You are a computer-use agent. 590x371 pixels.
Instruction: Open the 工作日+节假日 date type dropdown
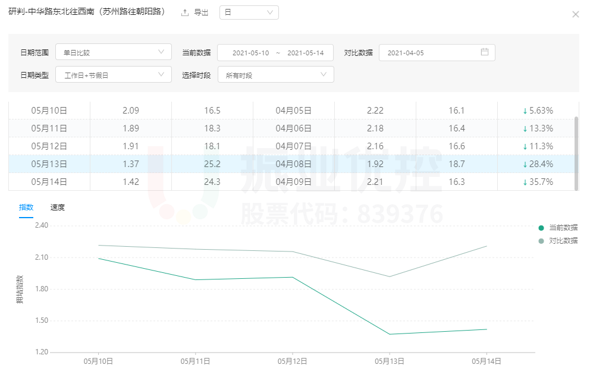(x=113, y=75)
